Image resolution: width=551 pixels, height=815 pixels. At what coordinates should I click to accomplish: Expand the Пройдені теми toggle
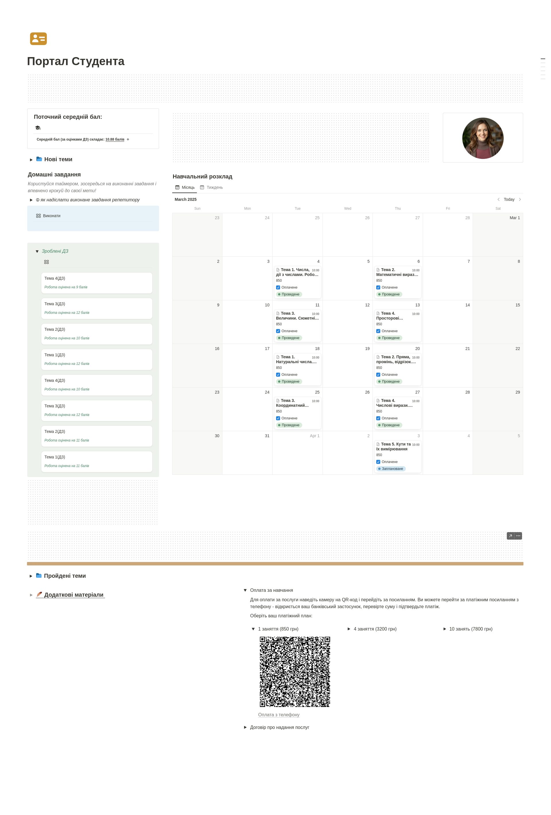coord(31,576)
